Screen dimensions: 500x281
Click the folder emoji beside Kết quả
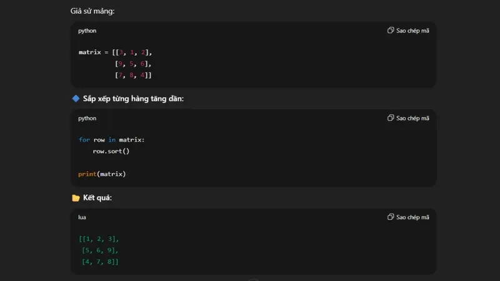click(x=76, y=198)
